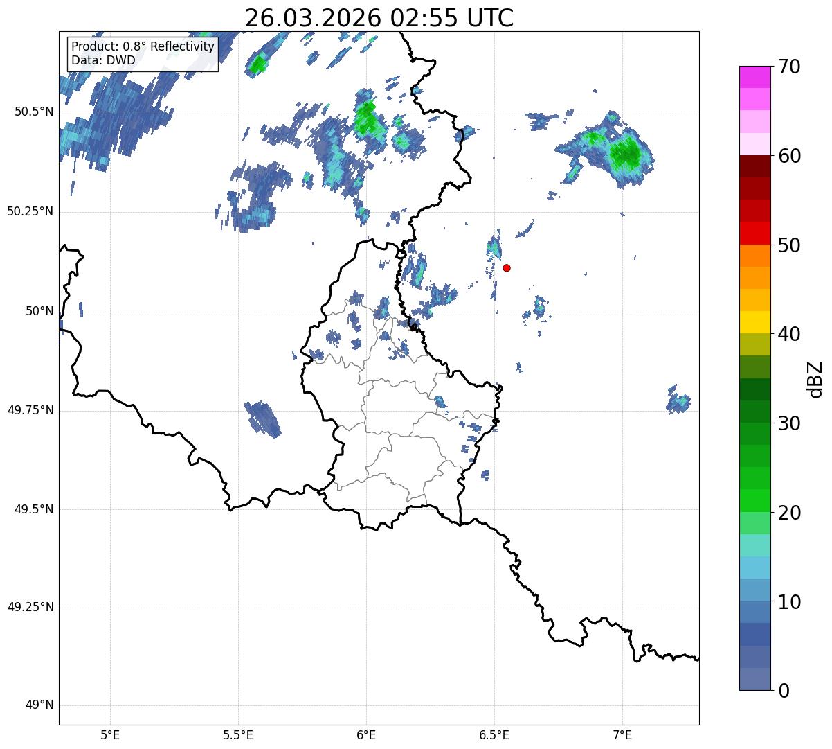Click the colorbar tick label 60
Viewport: 832px width, 749px height.
click(789, 157)
